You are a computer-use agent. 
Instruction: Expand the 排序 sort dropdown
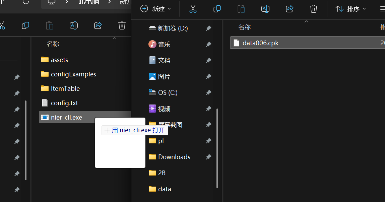click(351, 9)
